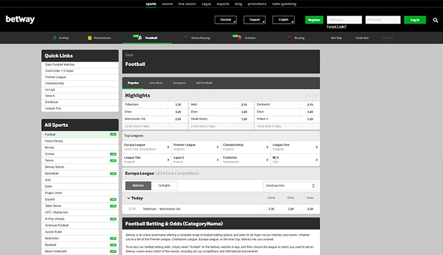Open the Decimal odds format dropdown
This screenshot has width=443, height=255.
(225, 20)
